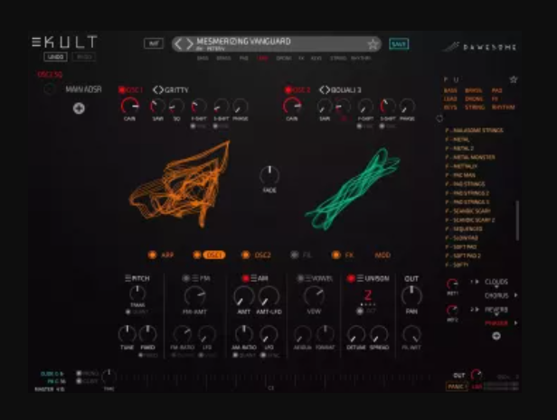The height and width of the screenshot is (420, 557).
Task: Toggle sync under OSC 2 S-SHIFT
Action: tap(382, 126)
